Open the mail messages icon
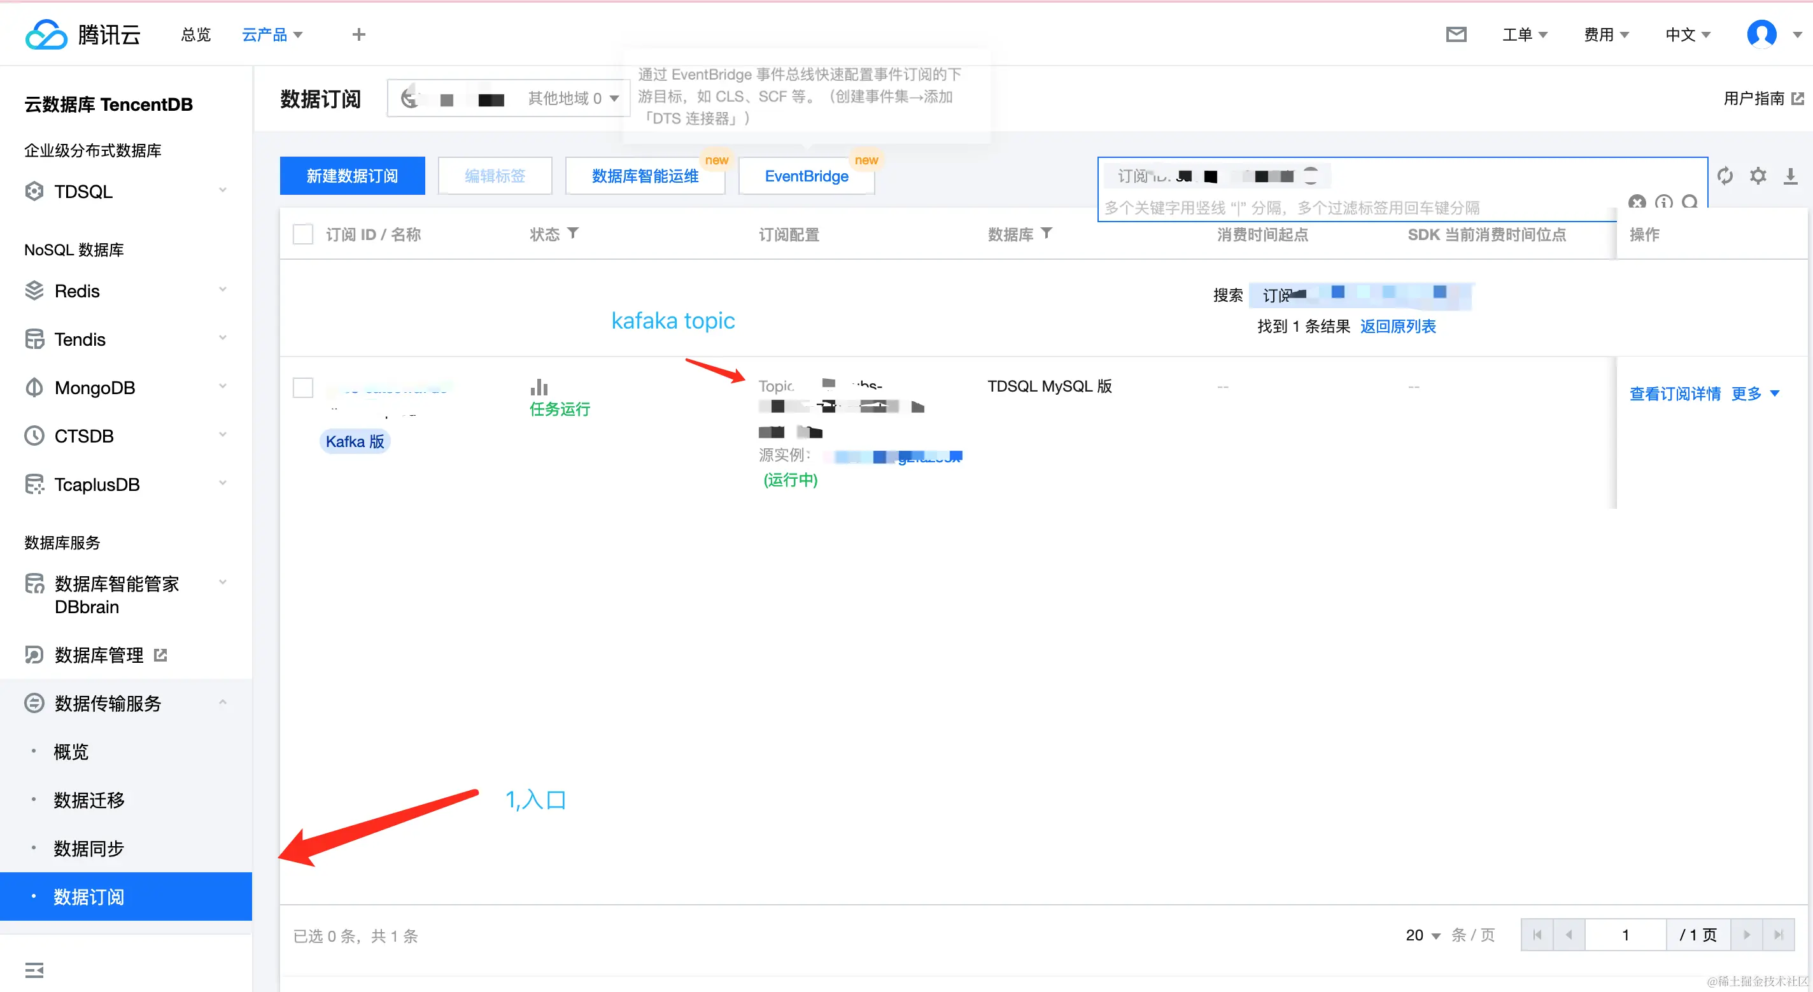Viewport: 1813px width, 992px height. (x=1455, y=34)
